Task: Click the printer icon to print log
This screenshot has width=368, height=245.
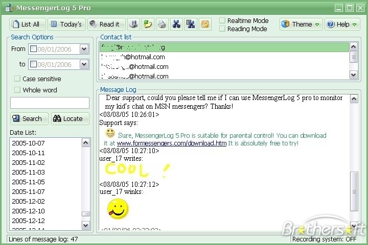Action: tap(162, 24)
